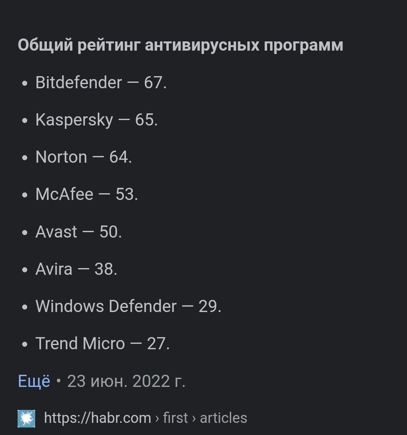Click the heading Общий рейтинг антивирусных программ

180,45
